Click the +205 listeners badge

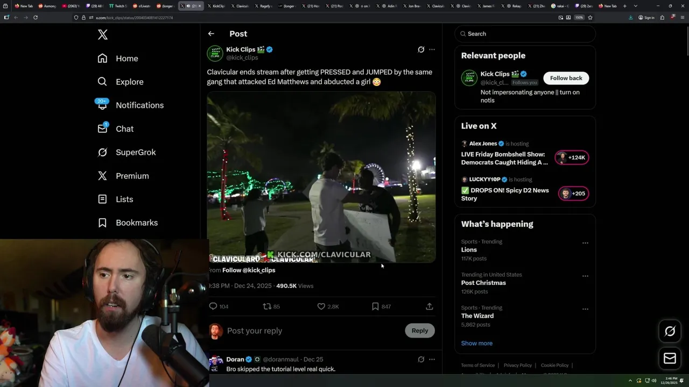coord(574,193)
